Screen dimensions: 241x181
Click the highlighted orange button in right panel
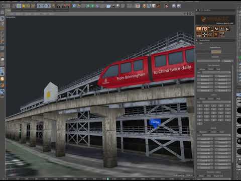[216, 52]
